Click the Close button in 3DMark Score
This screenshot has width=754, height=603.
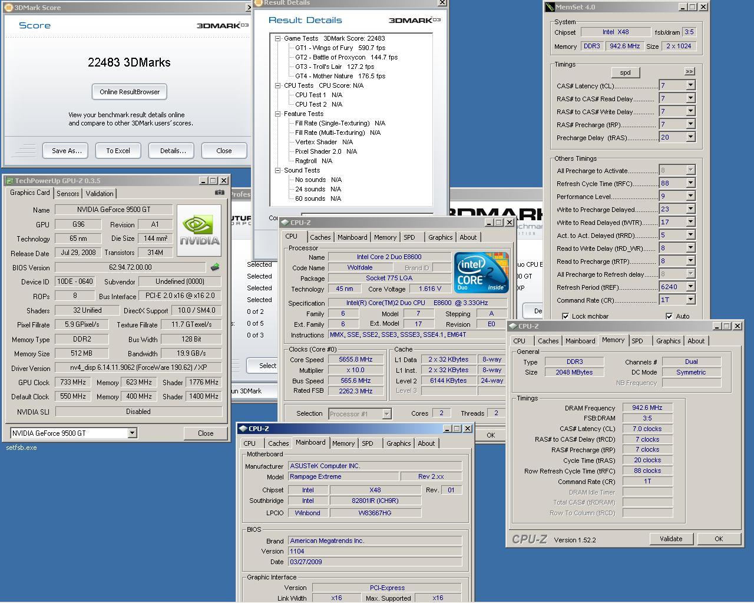[x=224, y=151]
